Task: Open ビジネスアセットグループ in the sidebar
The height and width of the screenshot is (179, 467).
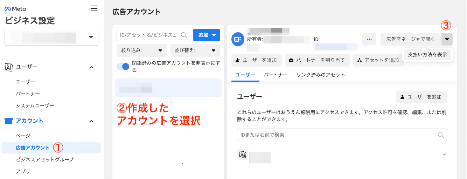Action: point(45,159)
